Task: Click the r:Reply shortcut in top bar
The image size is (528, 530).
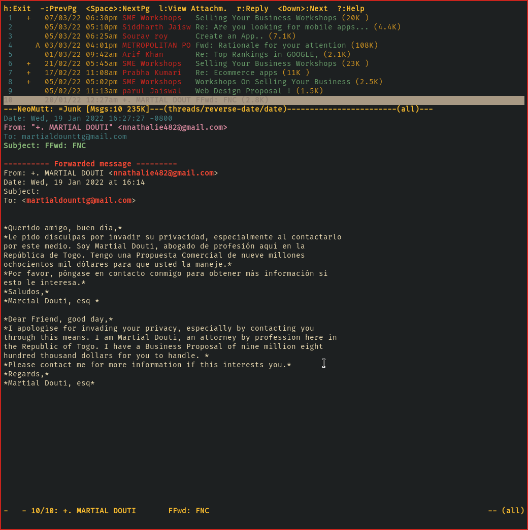Action: tap(252, 9)
